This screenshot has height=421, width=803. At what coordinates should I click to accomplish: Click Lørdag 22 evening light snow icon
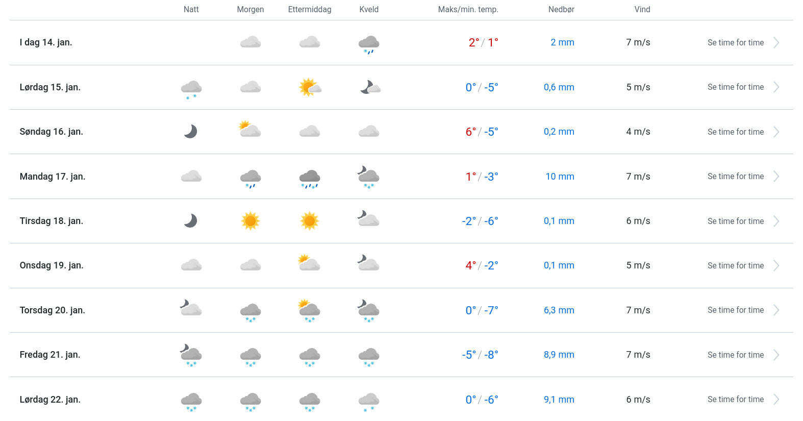[x=369, y=401]
